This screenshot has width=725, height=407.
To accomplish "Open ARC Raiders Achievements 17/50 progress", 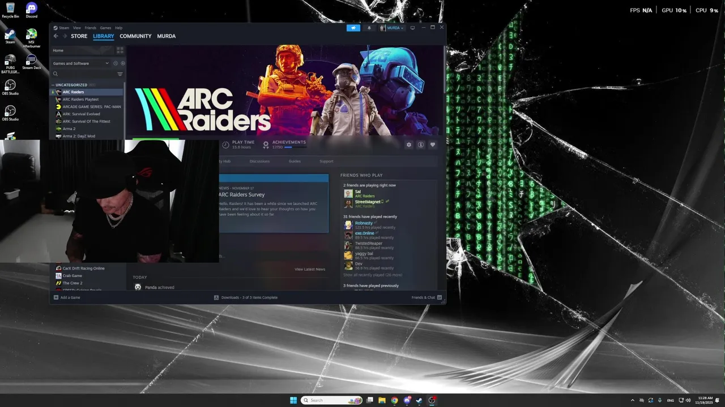I will tap(285, 145).
